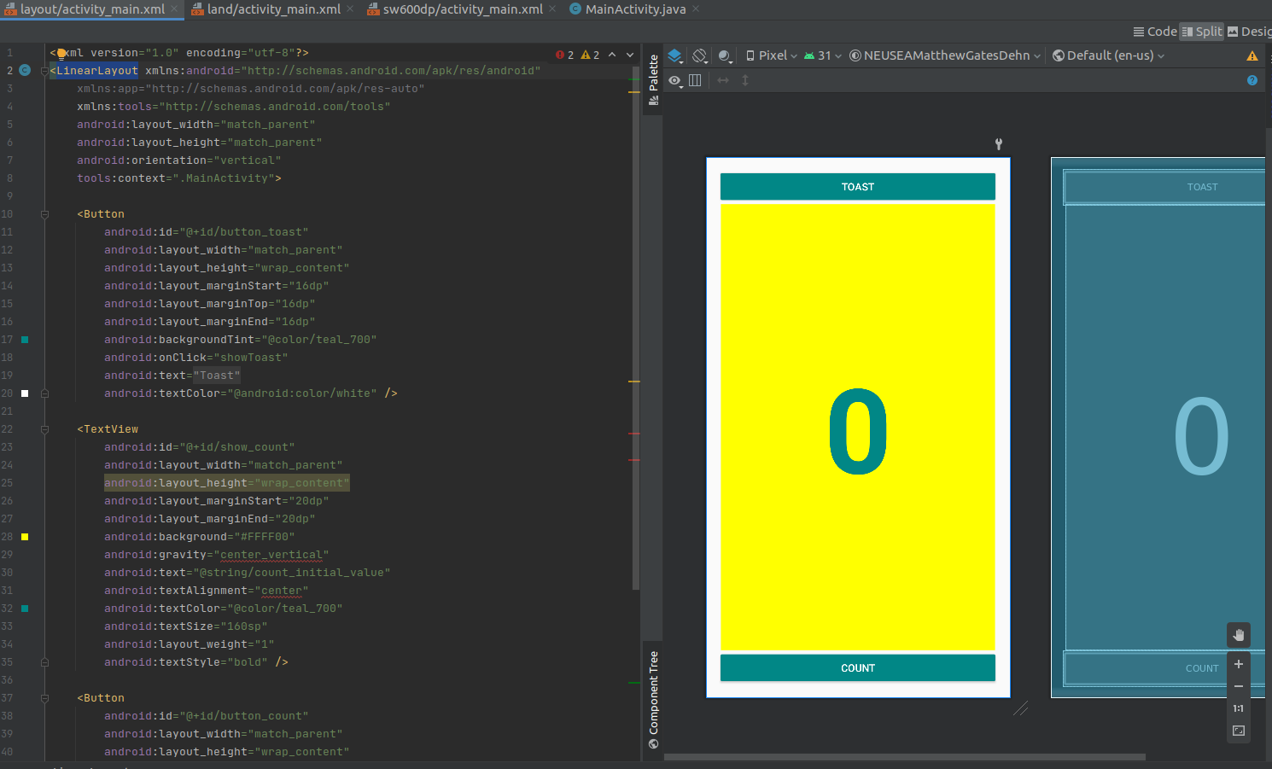Screen dimensions: 1272x769
Task: Click the horizontal expand arrow icon
Action: 723,80
